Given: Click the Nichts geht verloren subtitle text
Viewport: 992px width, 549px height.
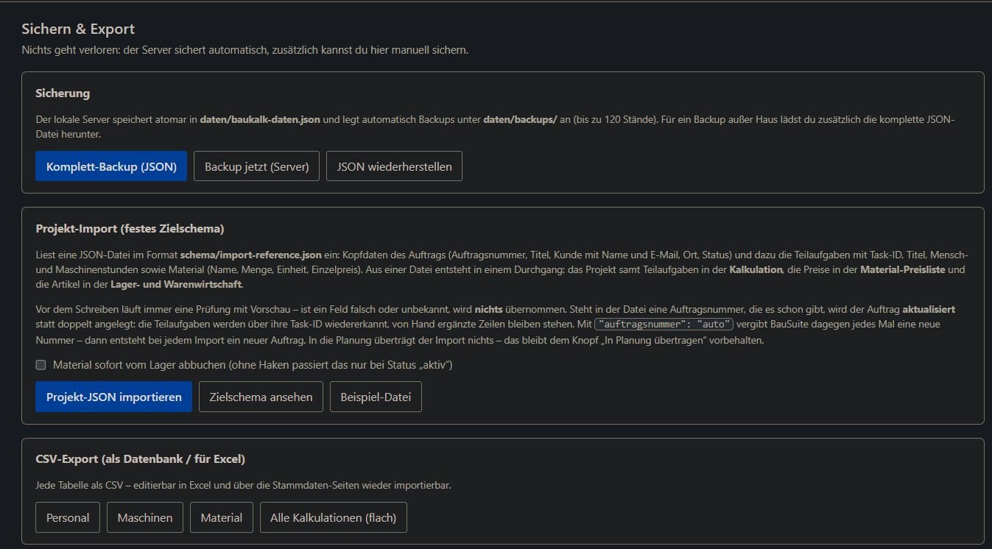Looking at the screenshot, I should 245,50.
